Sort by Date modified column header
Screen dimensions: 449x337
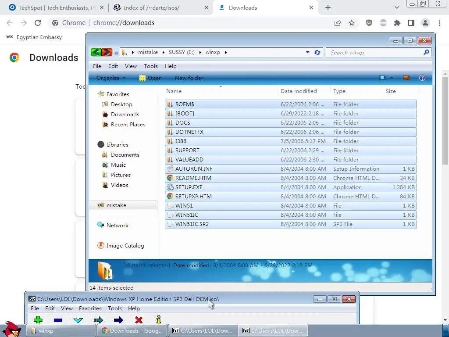pos(304,91)
